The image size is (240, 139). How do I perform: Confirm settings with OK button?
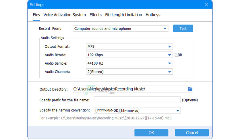[151, 133]
